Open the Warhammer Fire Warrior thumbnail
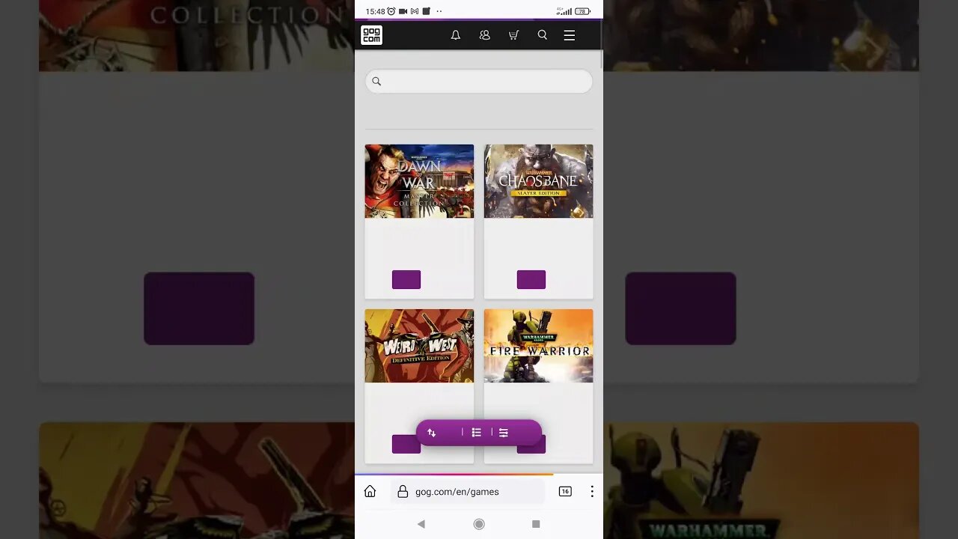958x539 pixels. pyautogui.click(x=538, y=346)
